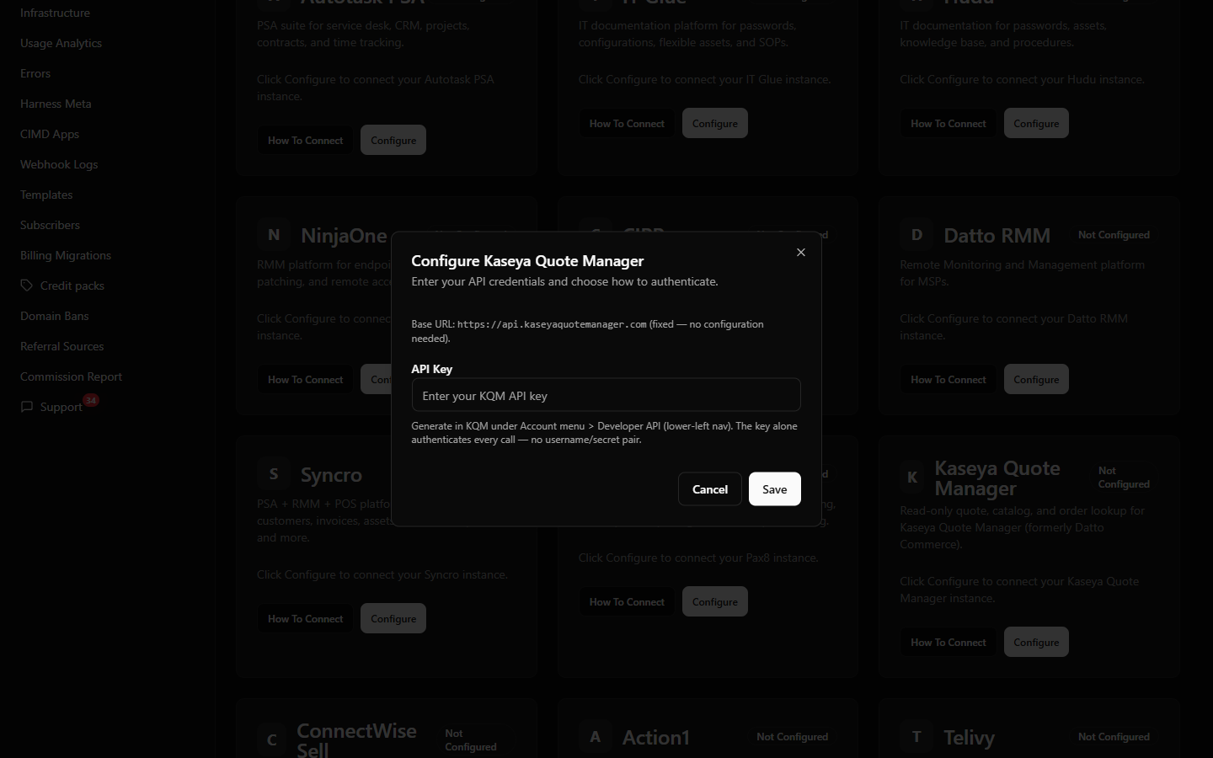
Task: Go to Usage Analytics in sidebar
Action: pyautogui.click(x=61, y=43)
